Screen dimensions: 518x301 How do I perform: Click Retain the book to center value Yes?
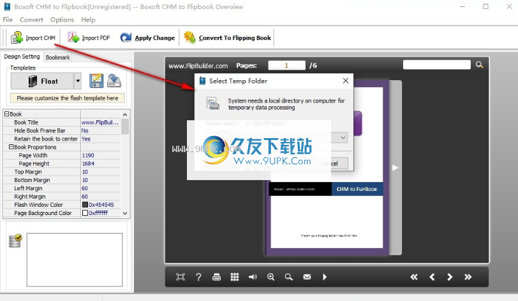[100, 139]
